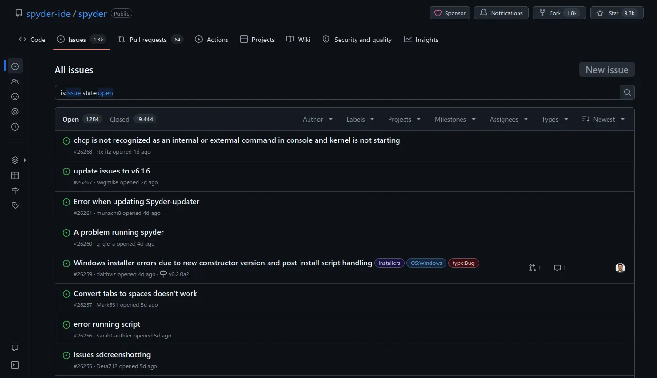Image resolution: width=657 pixels, height=378 pixels.
Task: Open Notifications with the bell button
Action: coord(501,13)
